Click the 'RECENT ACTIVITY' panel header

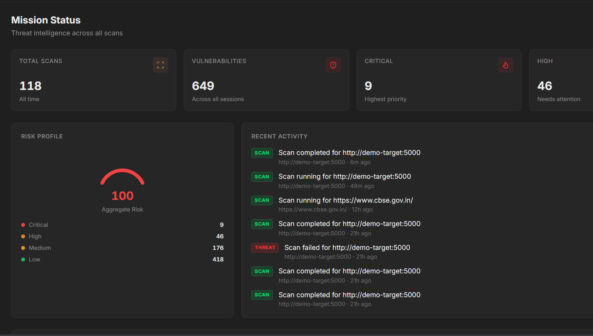pyautogui.click(x=279, y=136)
